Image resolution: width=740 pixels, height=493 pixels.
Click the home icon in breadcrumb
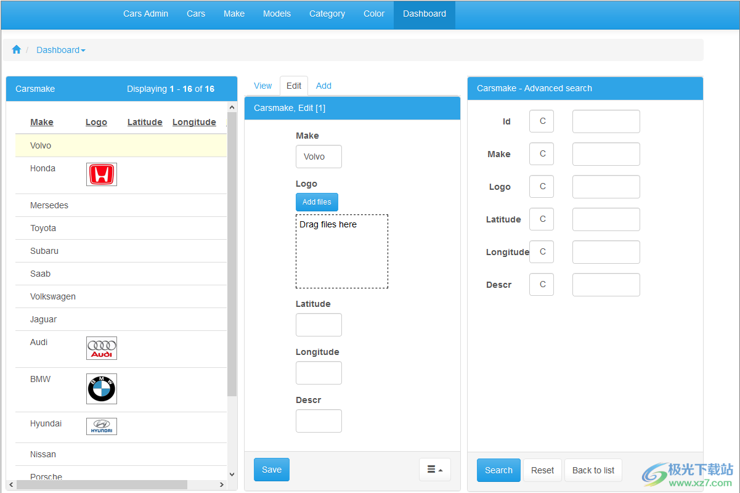click(17, 50)
